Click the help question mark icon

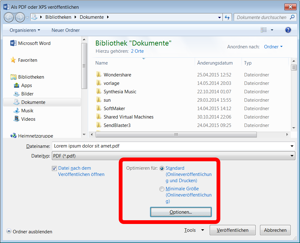[x=288, y=30]
